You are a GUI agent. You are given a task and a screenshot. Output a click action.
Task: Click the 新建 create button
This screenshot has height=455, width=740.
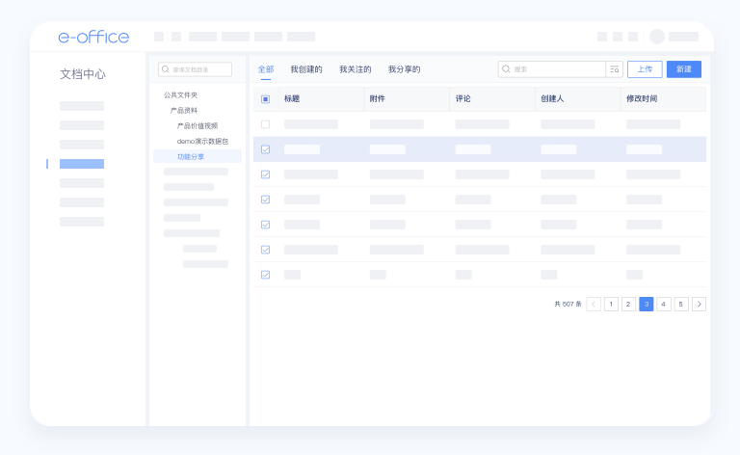point(683,69)
